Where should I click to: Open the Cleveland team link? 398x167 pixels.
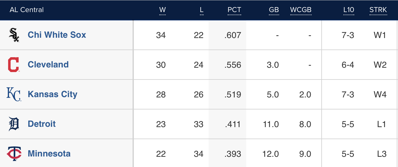(48, 65)
